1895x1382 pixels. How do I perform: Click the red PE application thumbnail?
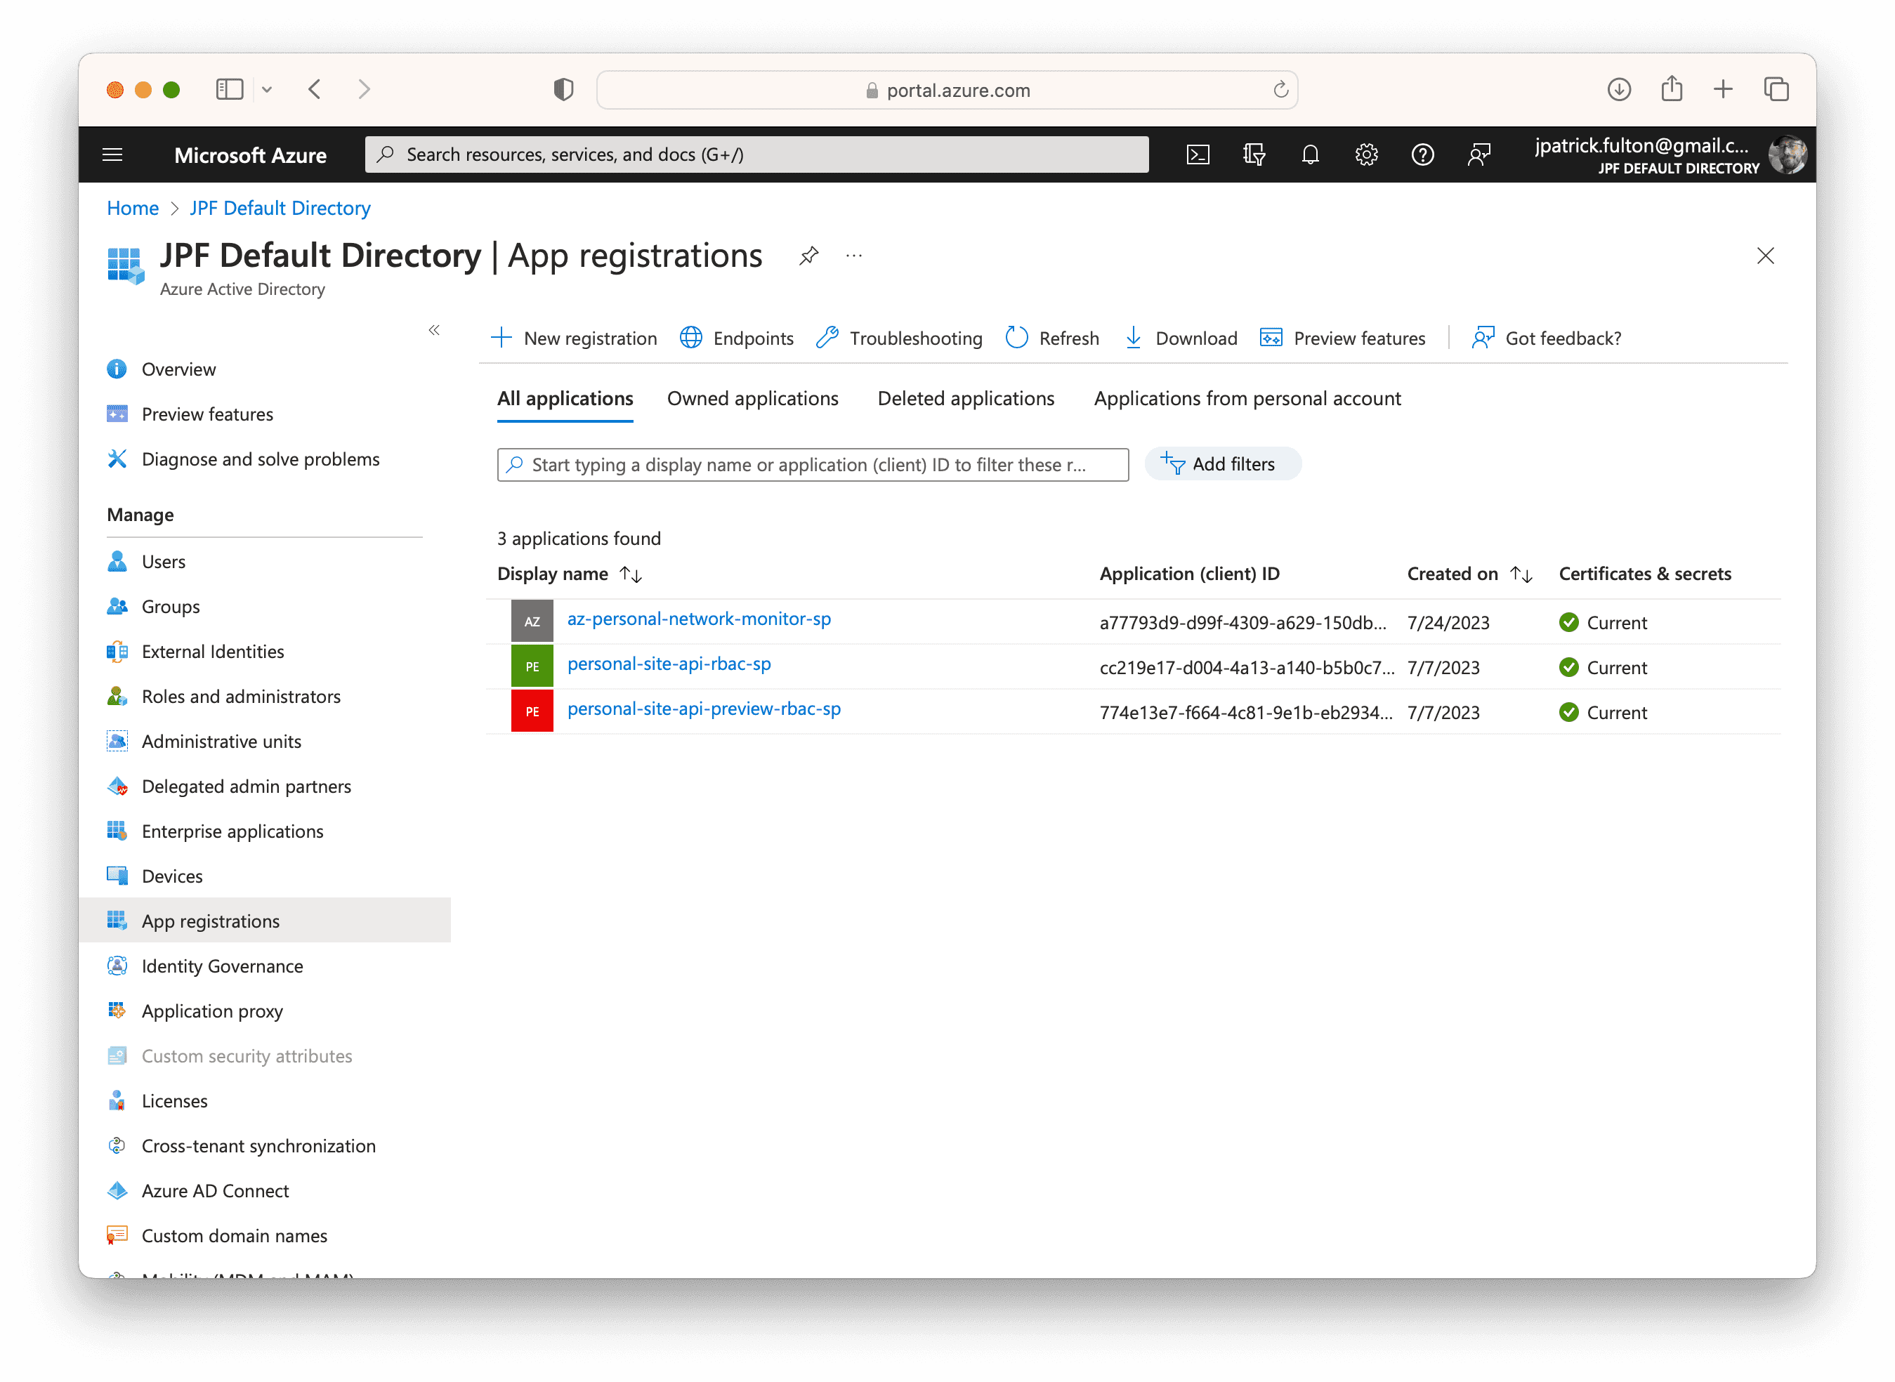coord(532,712)
